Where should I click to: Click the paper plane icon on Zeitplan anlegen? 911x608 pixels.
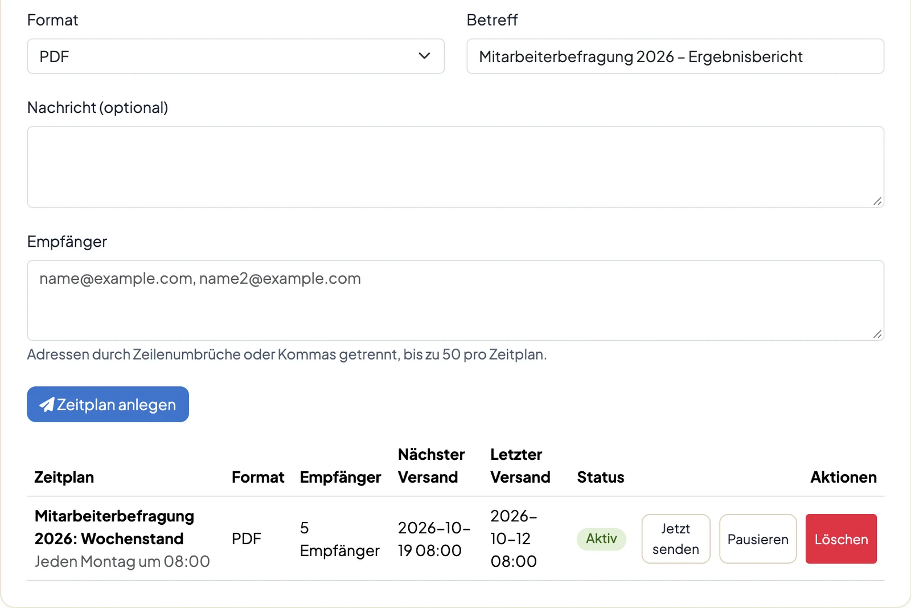(47, 405)
